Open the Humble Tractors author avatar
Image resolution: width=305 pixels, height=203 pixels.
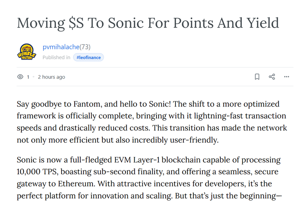[27, 52]
